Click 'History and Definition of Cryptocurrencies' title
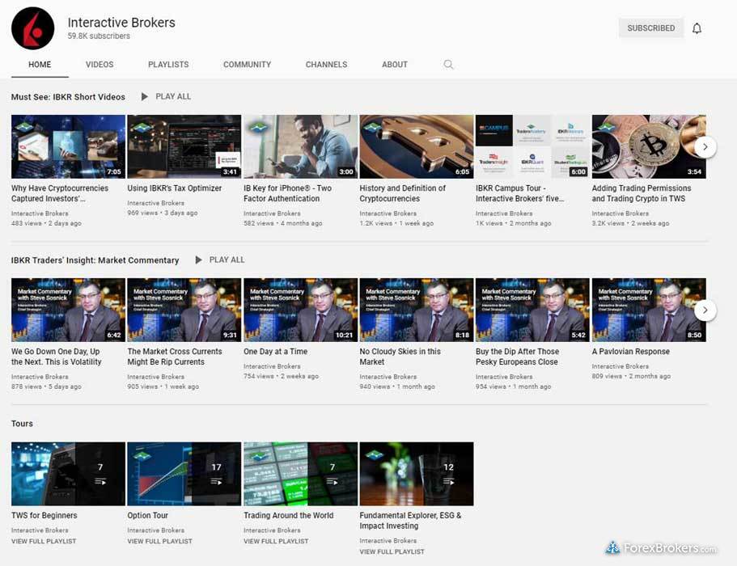Screen dimensions: 737x566 tap(402, 193)
